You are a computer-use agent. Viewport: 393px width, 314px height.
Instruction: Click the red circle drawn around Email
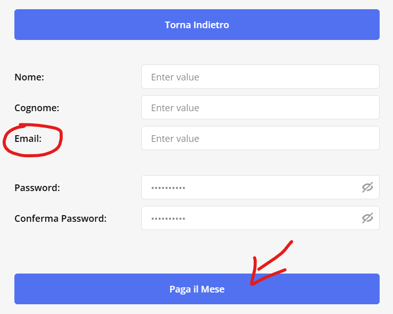point(32,140)
